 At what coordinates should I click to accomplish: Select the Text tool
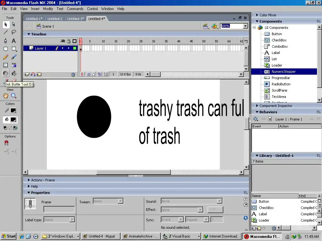[x=14, y=40]
